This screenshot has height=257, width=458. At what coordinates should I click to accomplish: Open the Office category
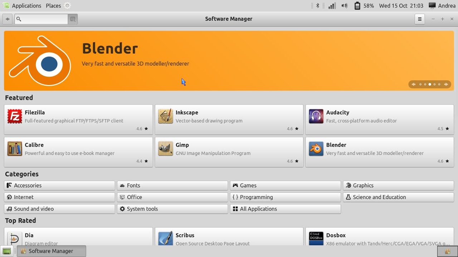172,197
